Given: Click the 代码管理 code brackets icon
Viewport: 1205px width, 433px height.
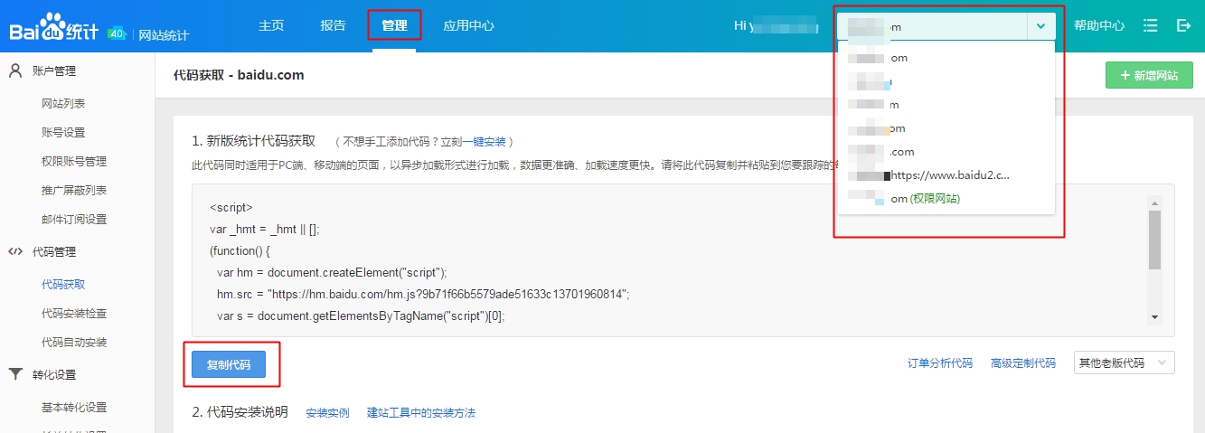Looking at the screenshot, I should click(x=15, y=251).
